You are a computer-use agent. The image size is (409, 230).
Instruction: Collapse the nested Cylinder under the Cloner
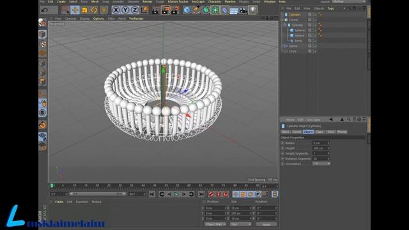point(285,25)
